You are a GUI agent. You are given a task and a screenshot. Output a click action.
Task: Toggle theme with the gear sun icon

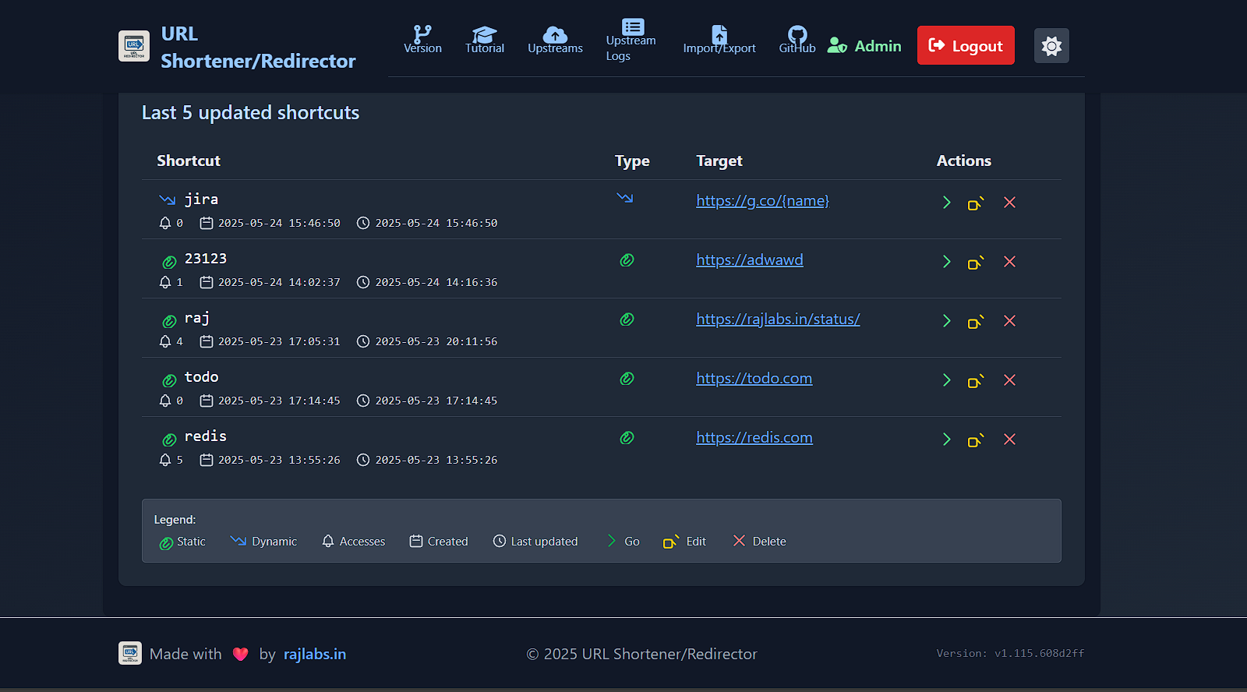coord(1051,46)
